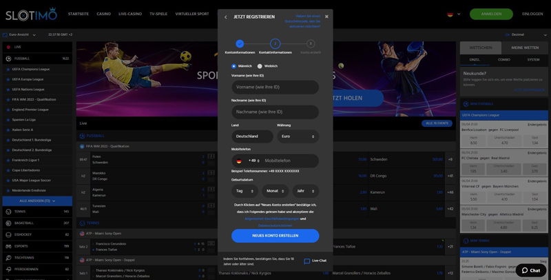Viewport: 551px width, 280px height.
Task: Select the Combo bet tab
Action: (x=504, y=60)
